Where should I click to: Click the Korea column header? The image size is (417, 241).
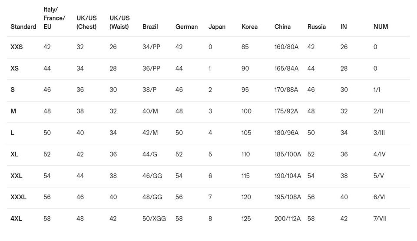pos(249,27)
